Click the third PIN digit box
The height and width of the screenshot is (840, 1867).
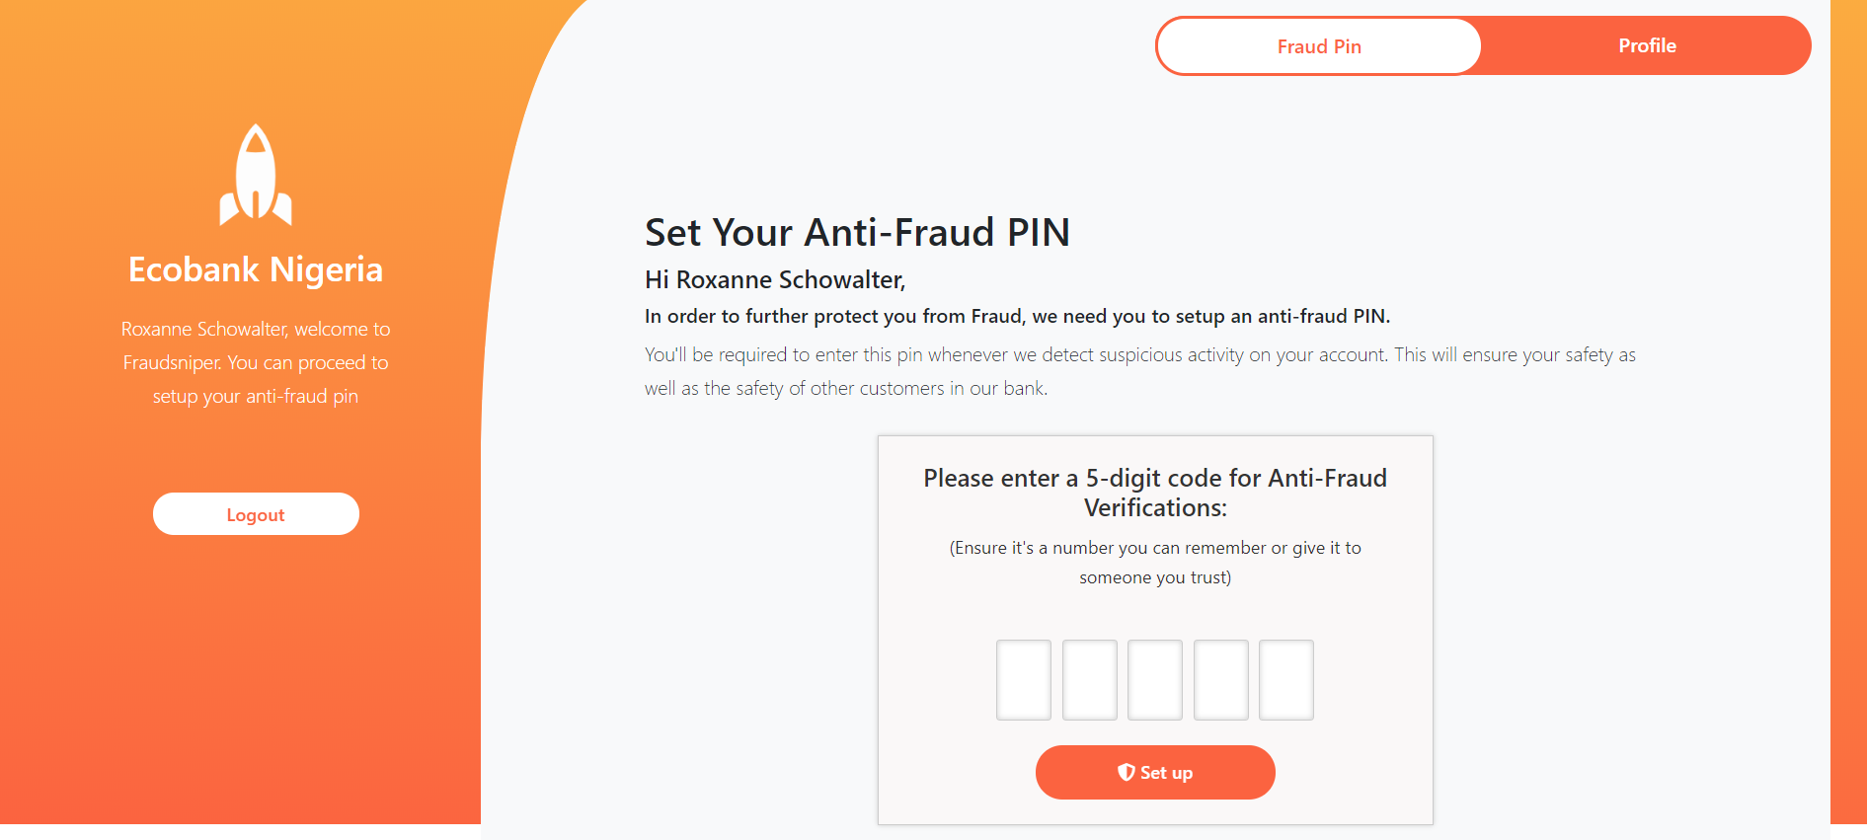1155,679
